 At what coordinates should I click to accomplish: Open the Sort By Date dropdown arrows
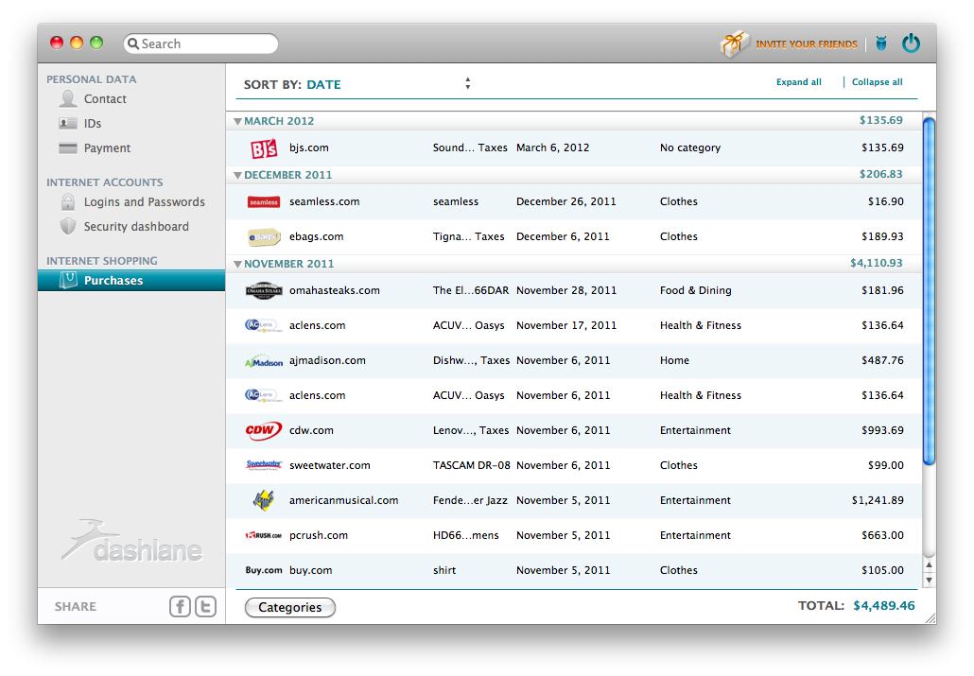[468, 83]
